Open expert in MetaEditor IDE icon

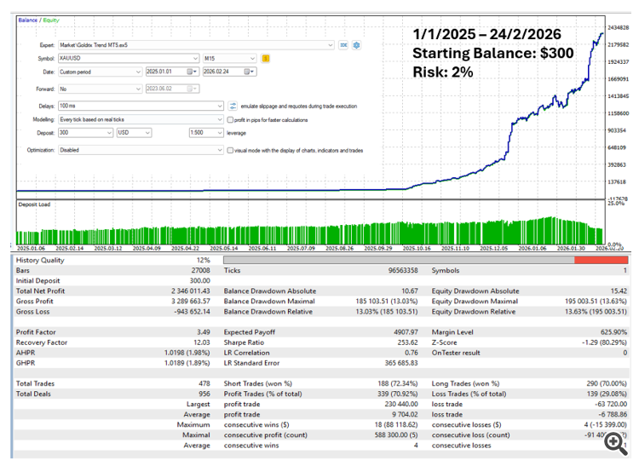coord(343,45)
